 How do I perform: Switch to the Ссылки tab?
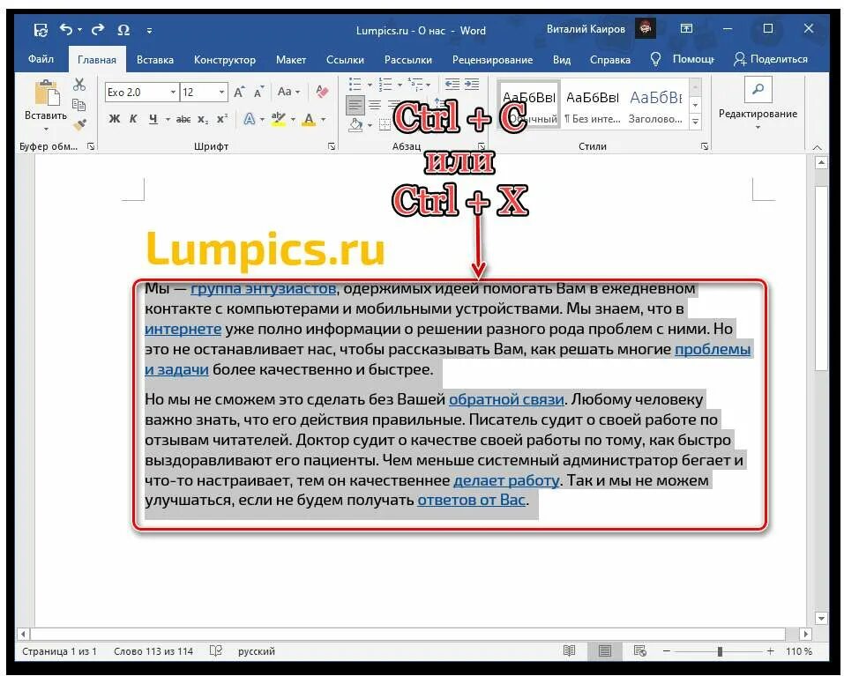coord(345,60)
